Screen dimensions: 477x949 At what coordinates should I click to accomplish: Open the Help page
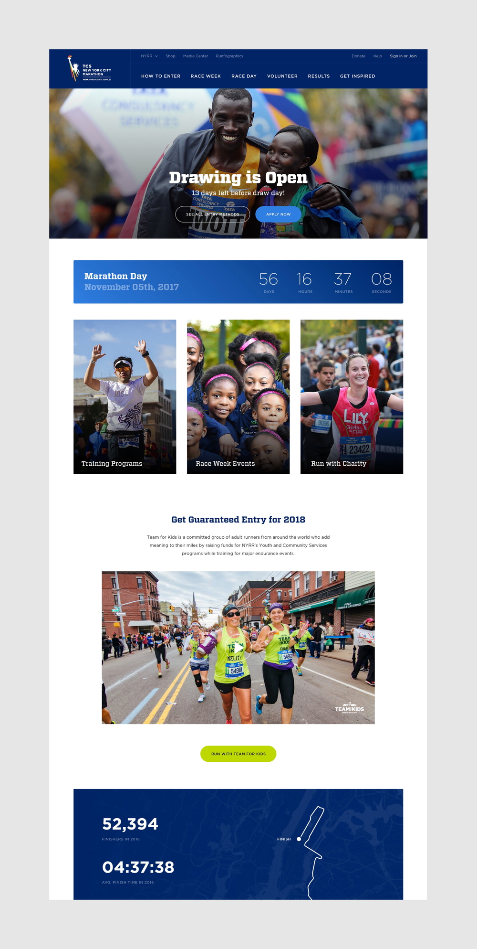(x=377, y=56)
